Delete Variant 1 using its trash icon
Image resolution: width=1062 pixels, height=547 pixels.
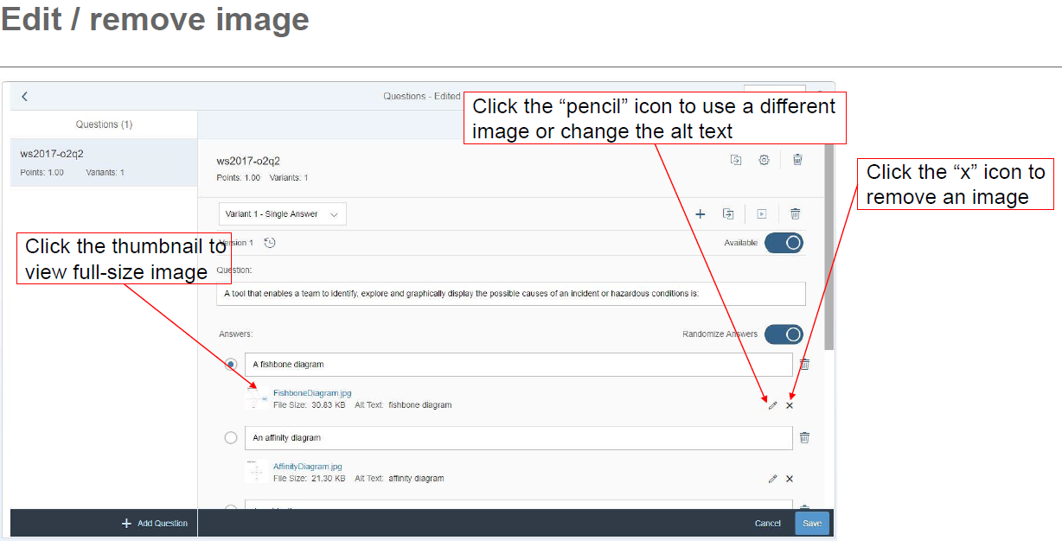click(796, 214)
